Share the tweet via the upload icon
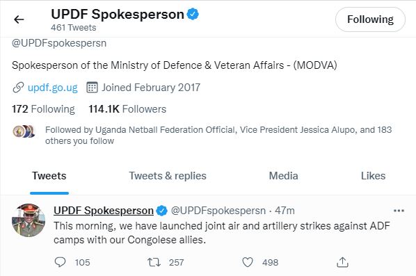The width and height of the screenshot is (416, 276). [x=342, y=262]
